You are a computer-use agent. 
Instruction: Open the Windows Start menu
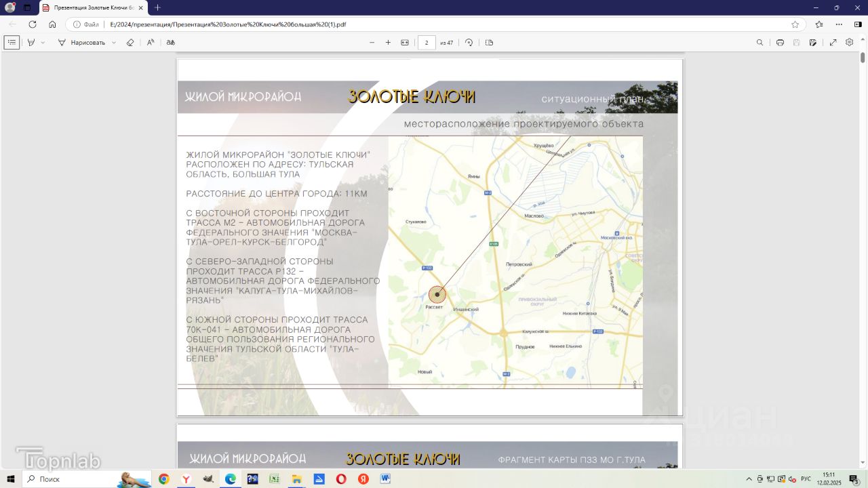pyautogui.click(x=11, y=479)
